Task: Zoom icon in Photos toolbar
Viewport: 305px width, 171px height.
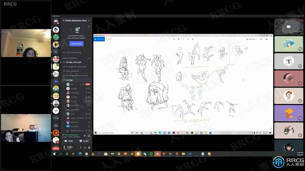Action: tap(174, 39)
